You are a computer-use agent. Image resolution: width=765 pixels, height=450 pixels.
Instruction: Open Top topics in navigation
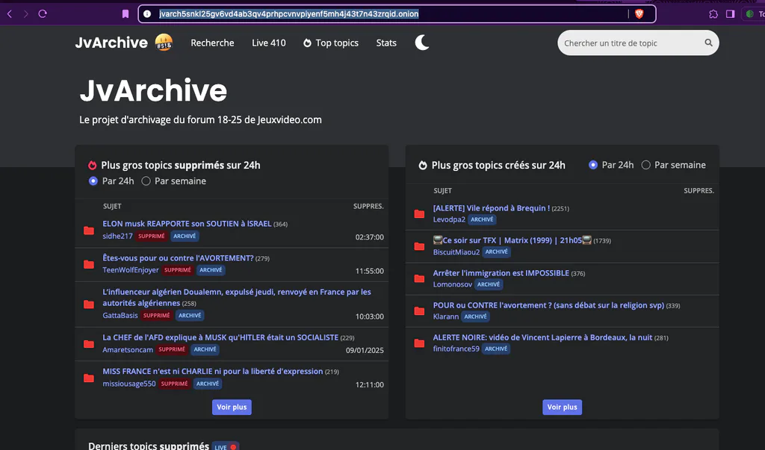[331, 43]
